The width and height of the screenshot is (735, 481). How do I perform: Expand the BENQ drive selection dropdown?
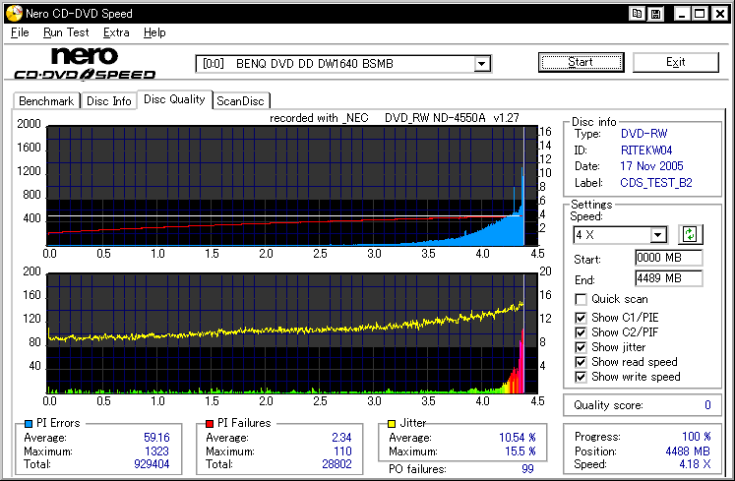point(482,64)
